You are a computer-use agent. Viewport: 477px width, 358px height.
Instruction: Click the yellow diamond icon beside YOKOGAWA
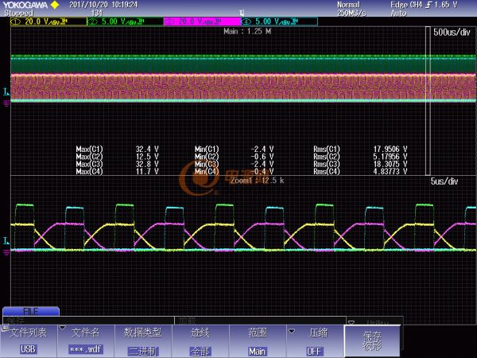point(55,5)
